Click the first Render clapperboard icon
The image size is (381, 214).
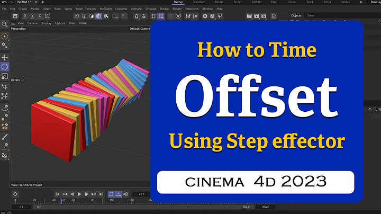coord(249,16)
